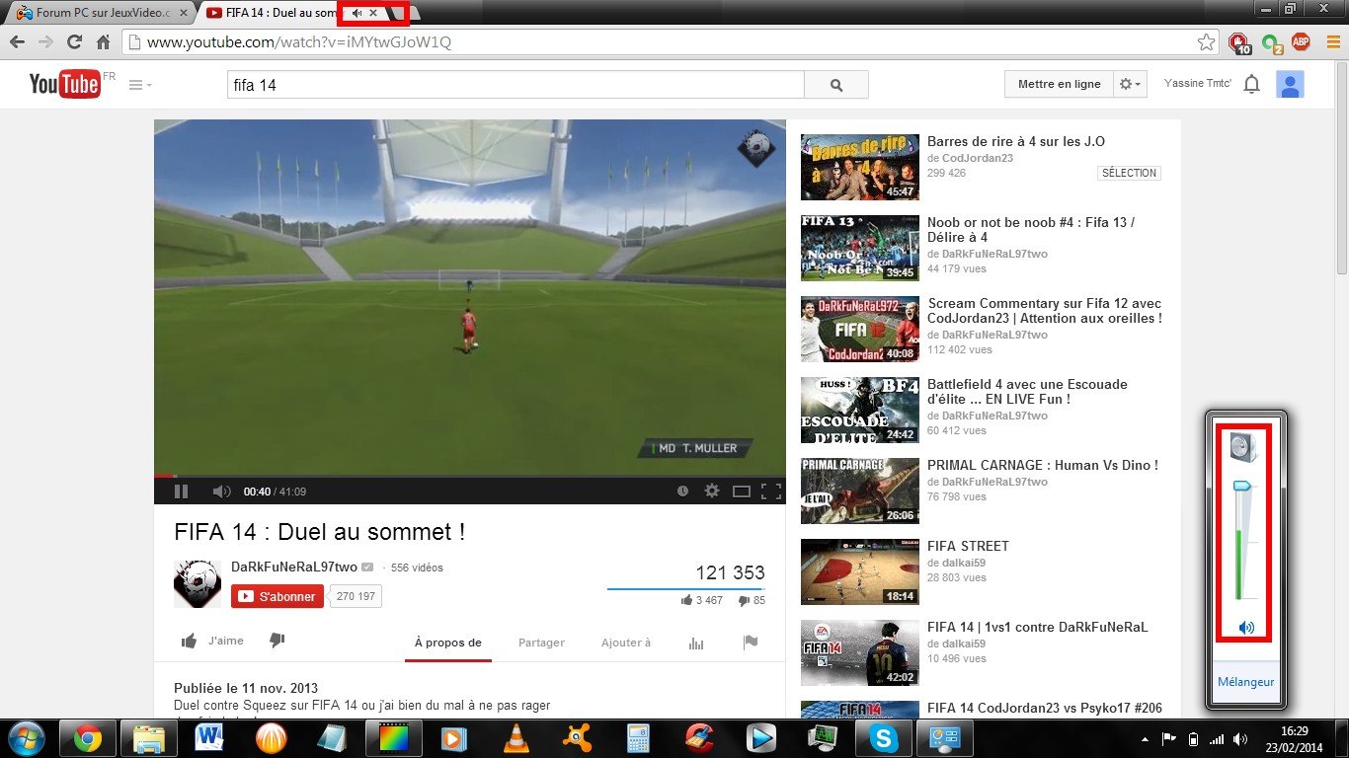Viewport: 1349px width, 758px height.
Task: Enter fullscreen video mode
Action: tap(771, 492)
